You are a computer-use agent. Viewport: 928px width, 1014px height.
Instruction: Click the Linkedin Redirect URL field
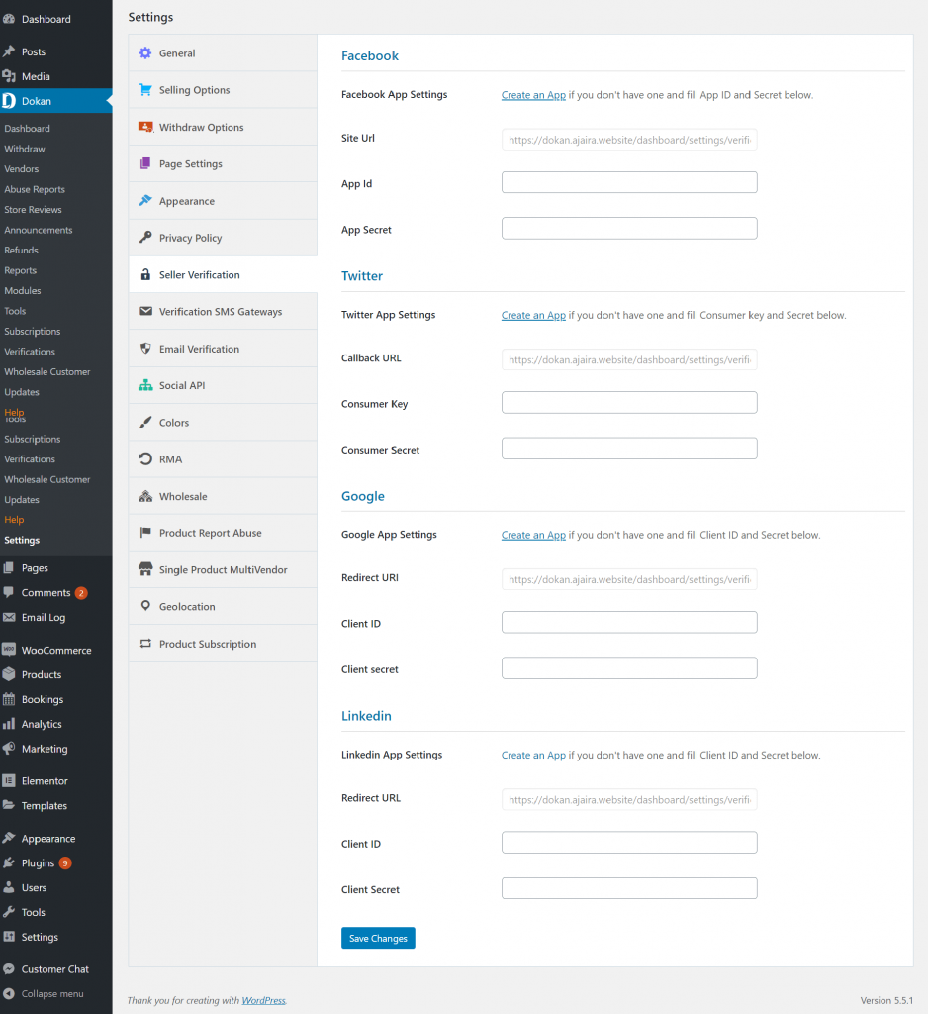pyautogui.click(x=629, y=799)
